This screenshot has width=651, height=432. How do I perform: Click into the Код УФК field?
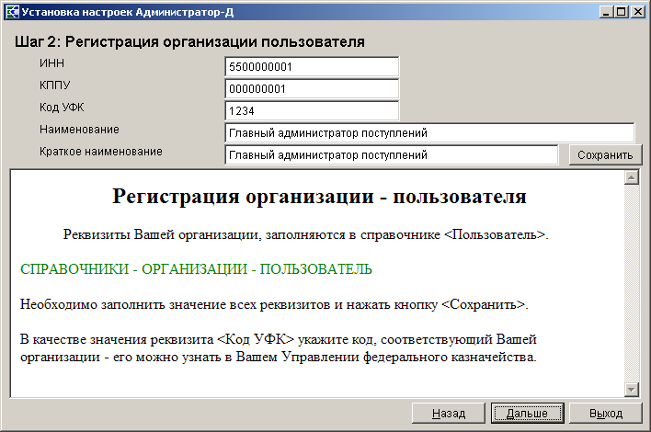coord(312,111)
